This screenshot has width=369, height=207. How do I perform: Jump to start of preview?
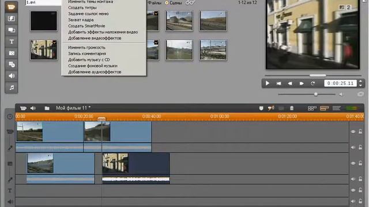pyautogui.click(x=279, y=83)
